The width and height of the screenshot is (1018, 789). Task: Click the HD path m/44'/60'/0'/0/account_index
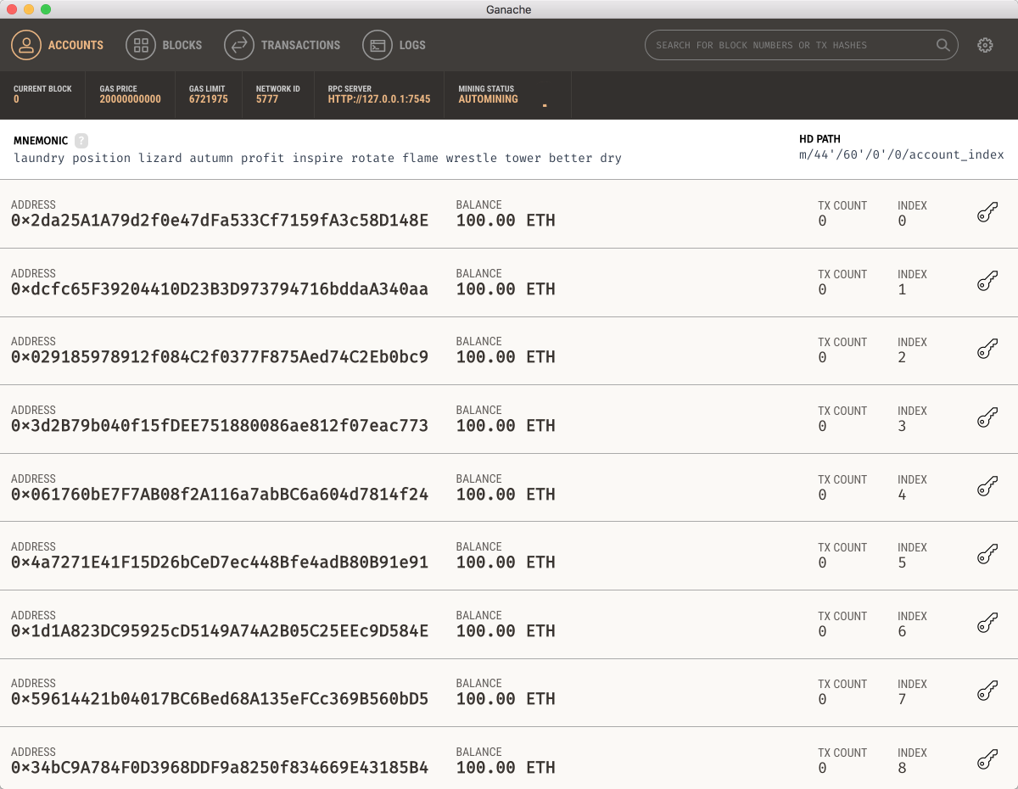click(x=902, y=154)
